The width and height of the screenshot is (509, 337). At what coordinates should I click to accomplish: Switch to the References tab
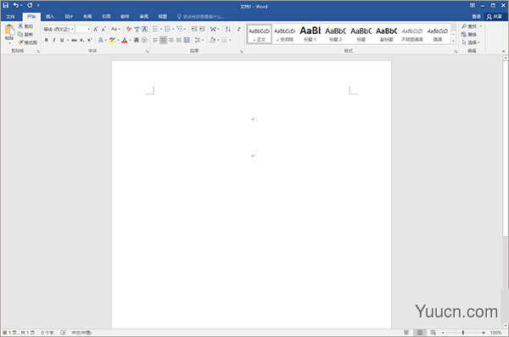[x=106, y=17]
